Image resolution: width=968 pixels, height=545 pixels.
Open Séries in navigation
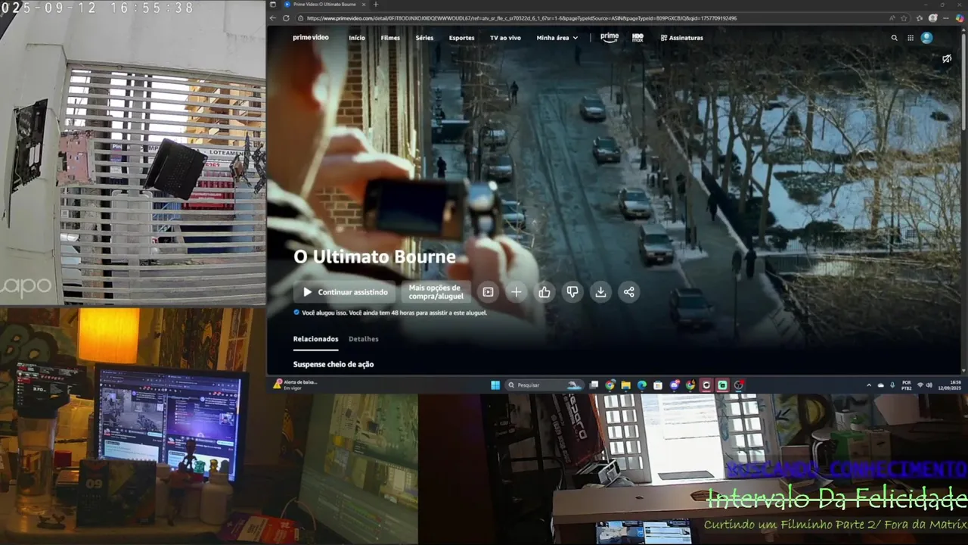(424, 38)
